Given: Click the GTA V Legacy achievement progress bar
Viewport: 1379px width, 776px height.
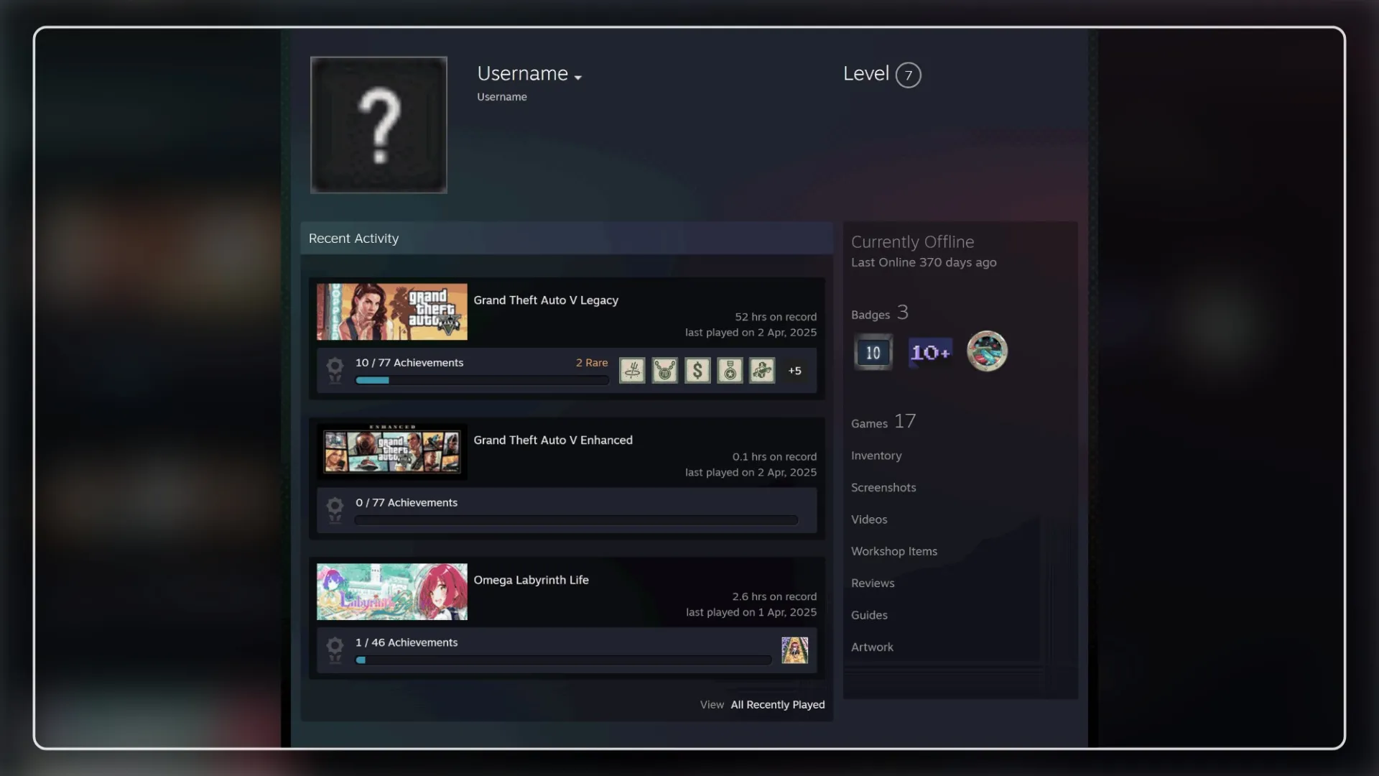Looking at the screenshot, I should (482, 381).
